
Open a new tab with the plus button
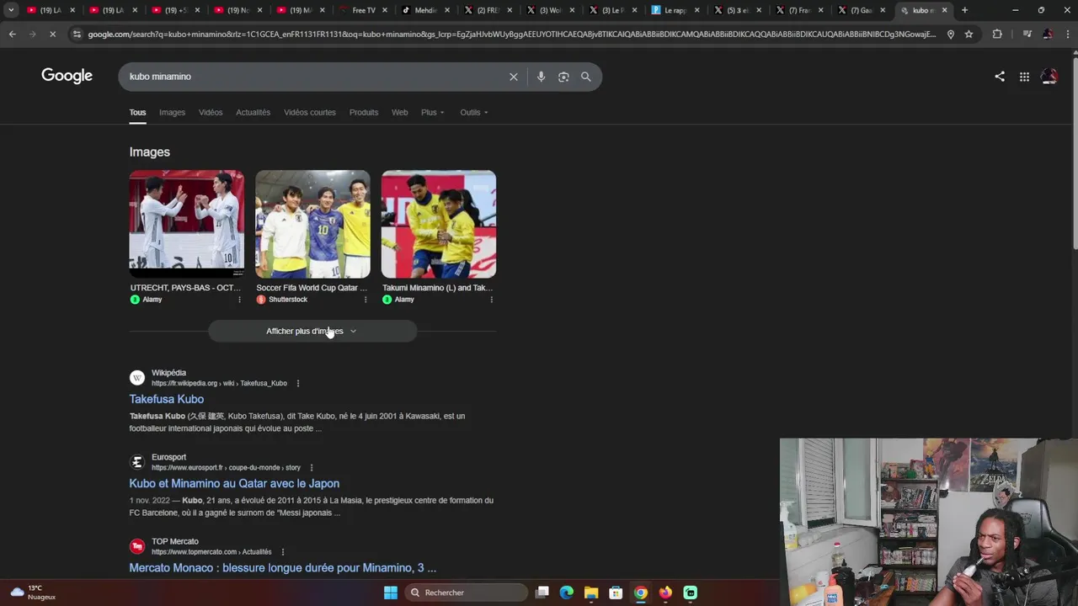pyautogui.click(x=964, y=10)
